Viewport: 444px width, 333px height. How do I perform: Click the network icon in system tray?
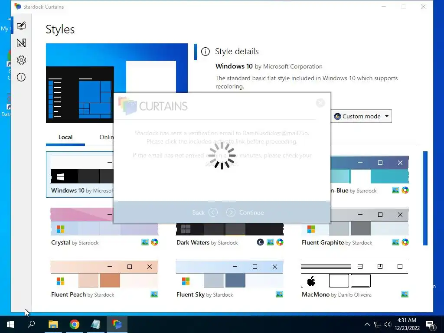[378, 324]
